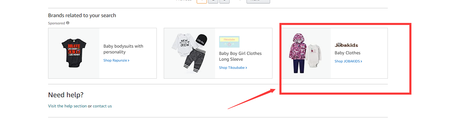449x119 pixels.
Task: Go to the third results page button
Action: 224,1
